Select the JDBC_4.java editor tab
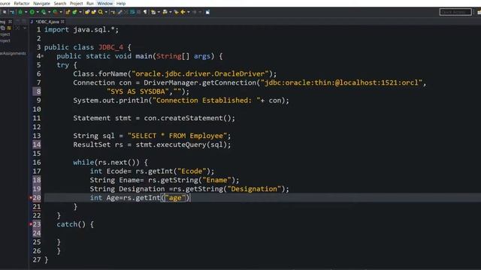Screen dimensions: 481x270 pyautogui.click(x=47, y=22)
